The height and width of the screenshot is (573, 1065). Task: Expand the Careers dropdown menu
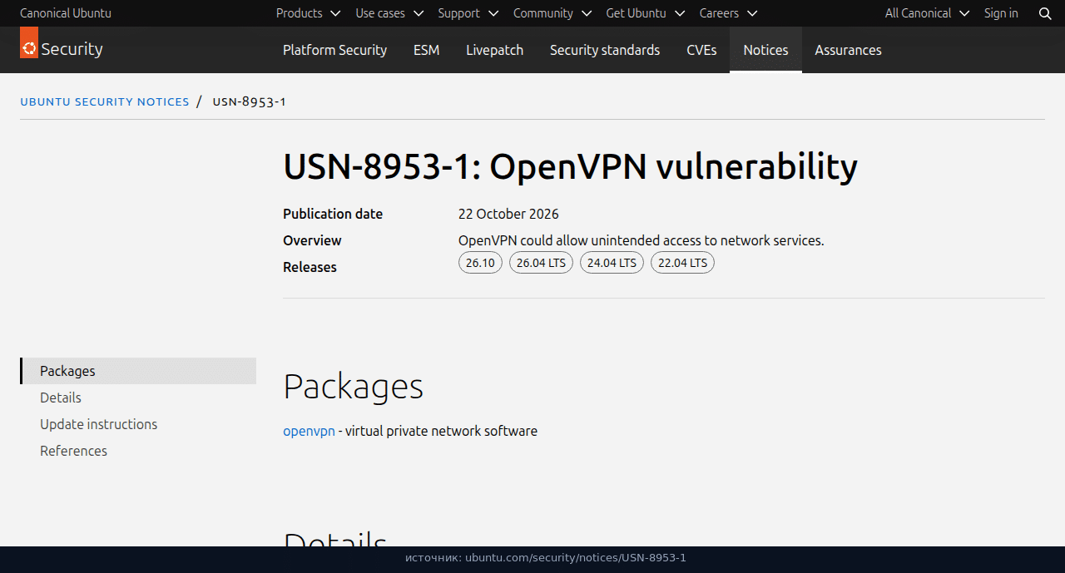(x=729, y=13)
